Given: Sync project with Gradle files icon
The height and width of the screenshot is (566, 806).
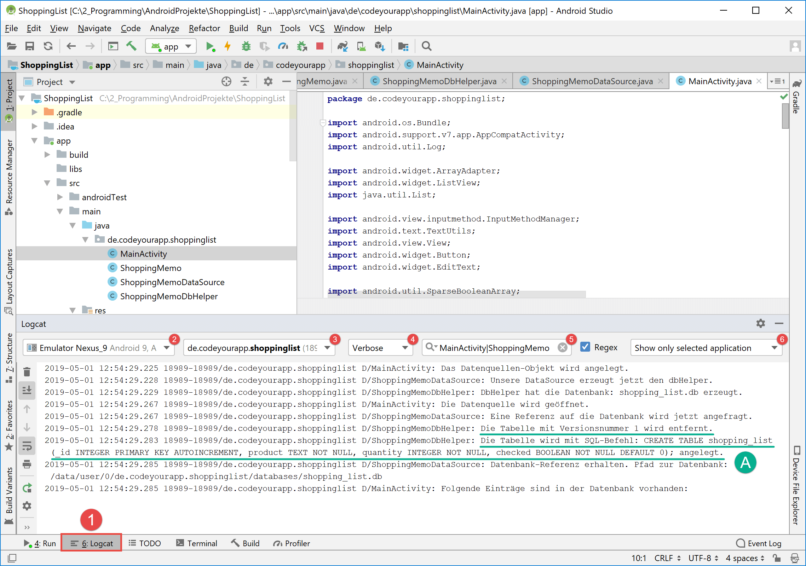Looking at the screenshot, I should coord(342,46).
